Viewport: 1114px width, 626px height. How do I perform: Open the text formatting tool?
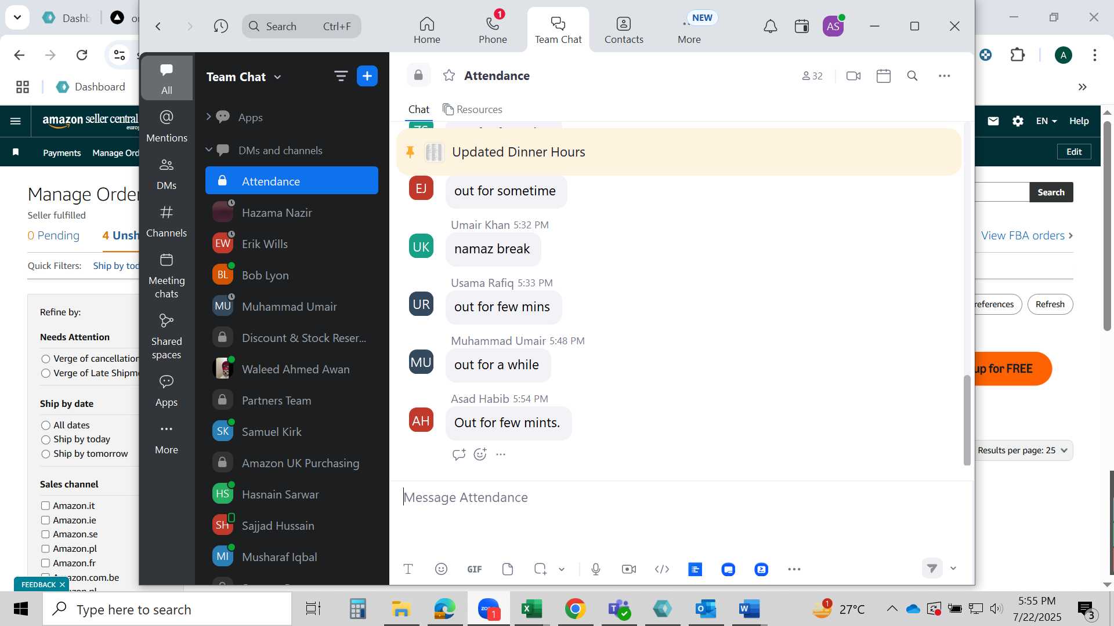click(x=408, y=569)
